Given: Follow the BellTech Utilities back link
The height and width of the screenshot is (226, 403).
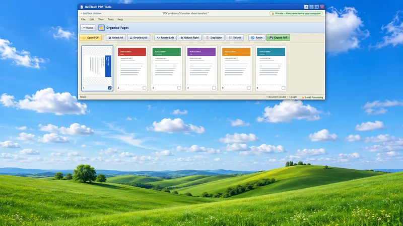Looking at the screenshot, I should (x=91, y=14).
